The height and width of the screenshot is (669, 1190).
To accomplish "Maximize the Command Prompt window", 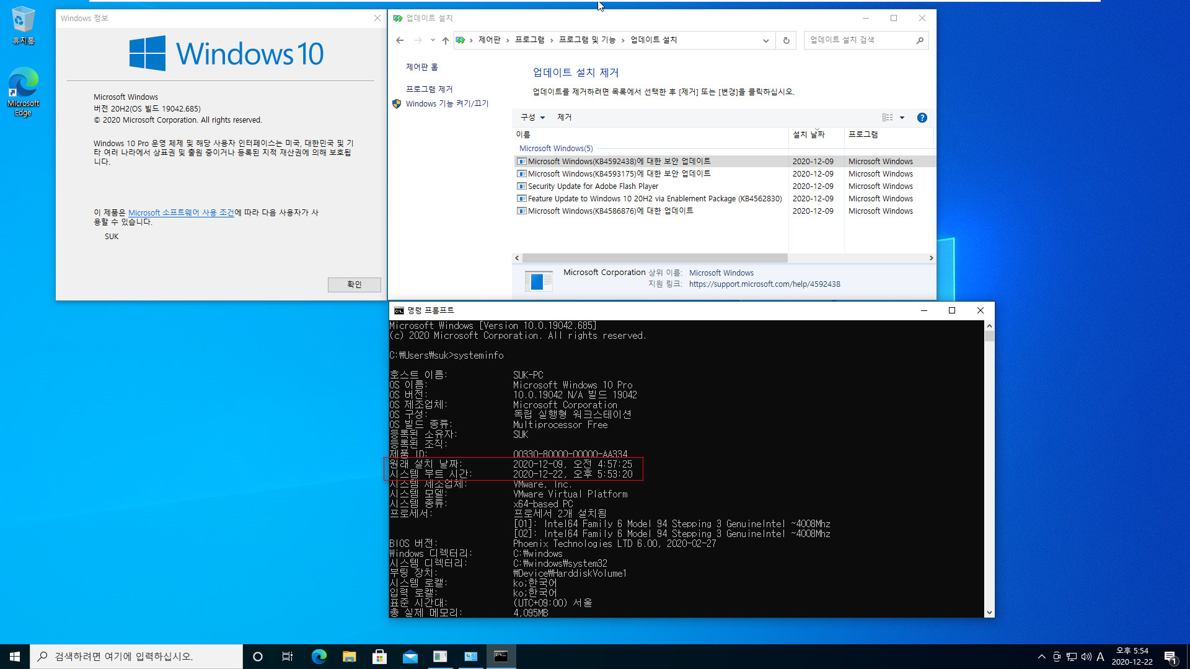I will pyautogui.click(x=952, y=311).
